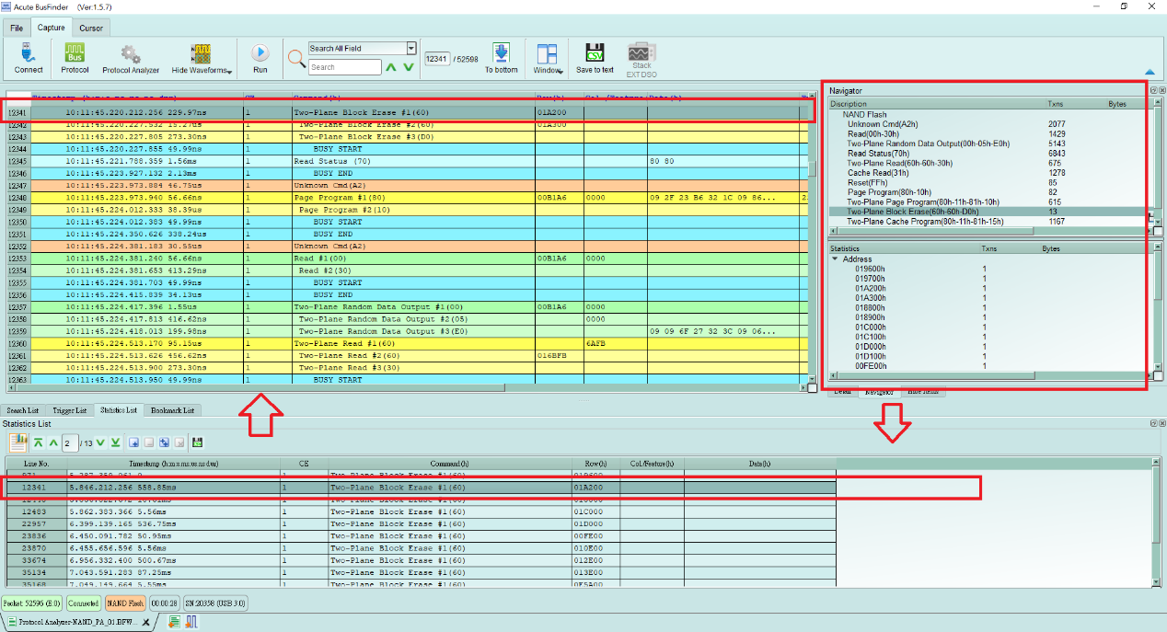Open the Bookmark List tab

coord(173,410)
